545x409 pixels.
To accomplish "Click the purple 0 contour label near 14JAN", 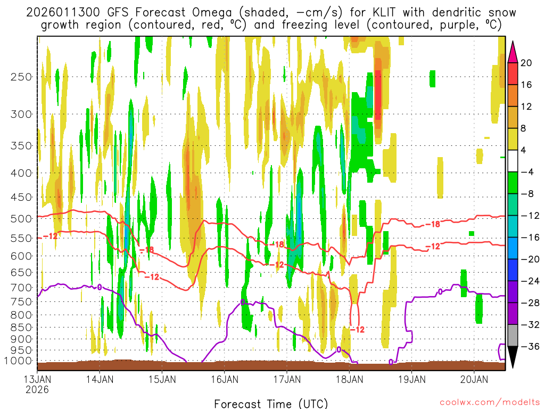I will pos(100,287).
